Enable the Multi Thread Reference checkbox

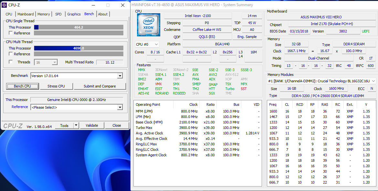coord(11,54)
